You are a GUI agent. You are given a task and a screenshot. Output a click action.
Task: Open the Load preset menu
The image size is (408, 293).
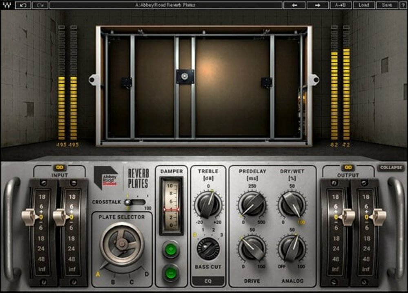[x=363, y=5]
